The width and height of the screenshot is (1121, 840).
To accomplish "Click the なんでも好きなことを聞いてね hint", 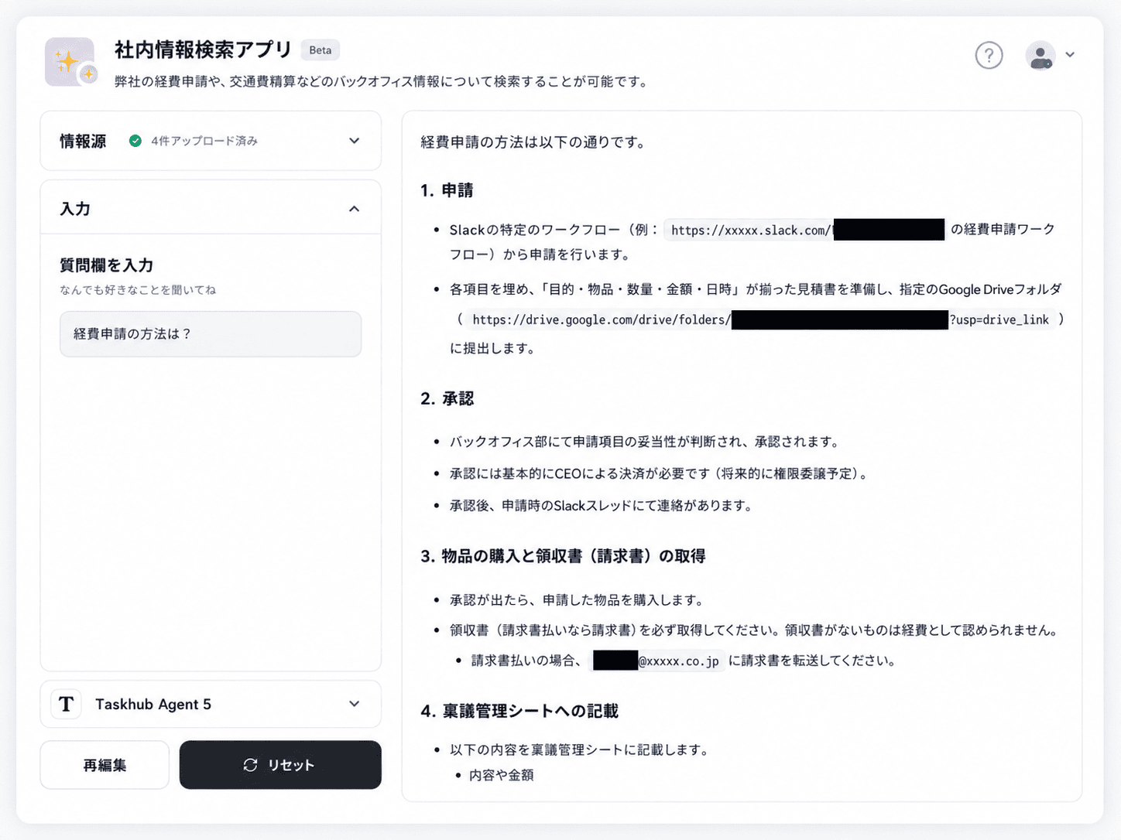I will tap(138, 290).
